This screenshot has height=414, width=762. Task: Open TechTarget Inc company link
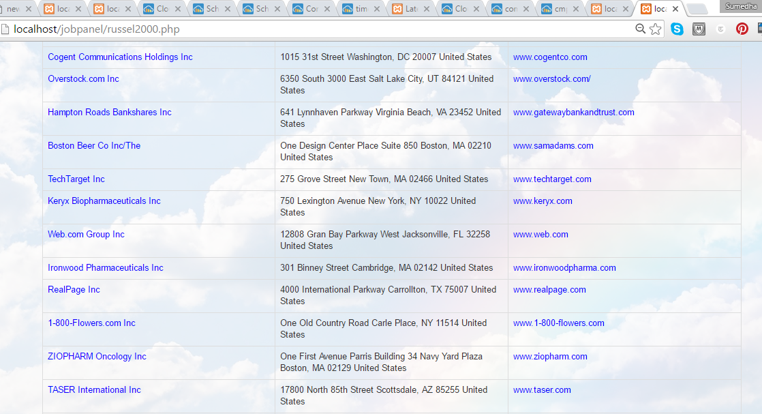(76, 179)
